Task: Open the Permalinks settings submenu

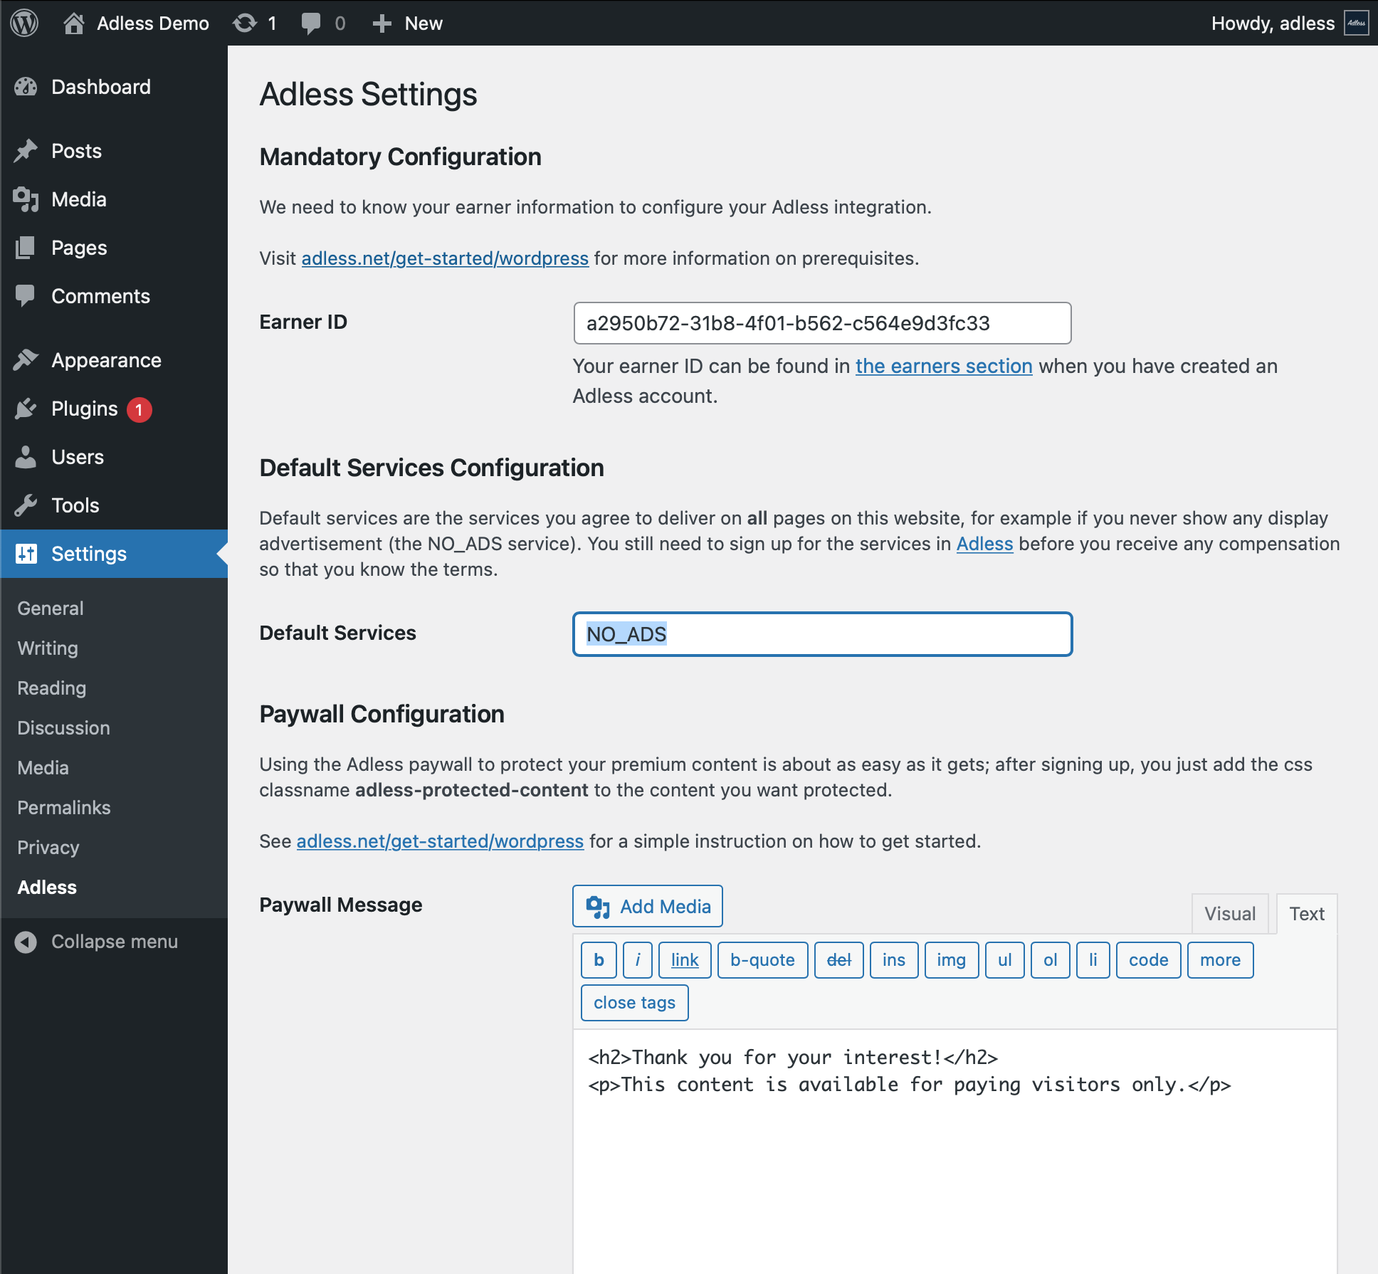Action: pyautogui.click(x=64, y=808)
